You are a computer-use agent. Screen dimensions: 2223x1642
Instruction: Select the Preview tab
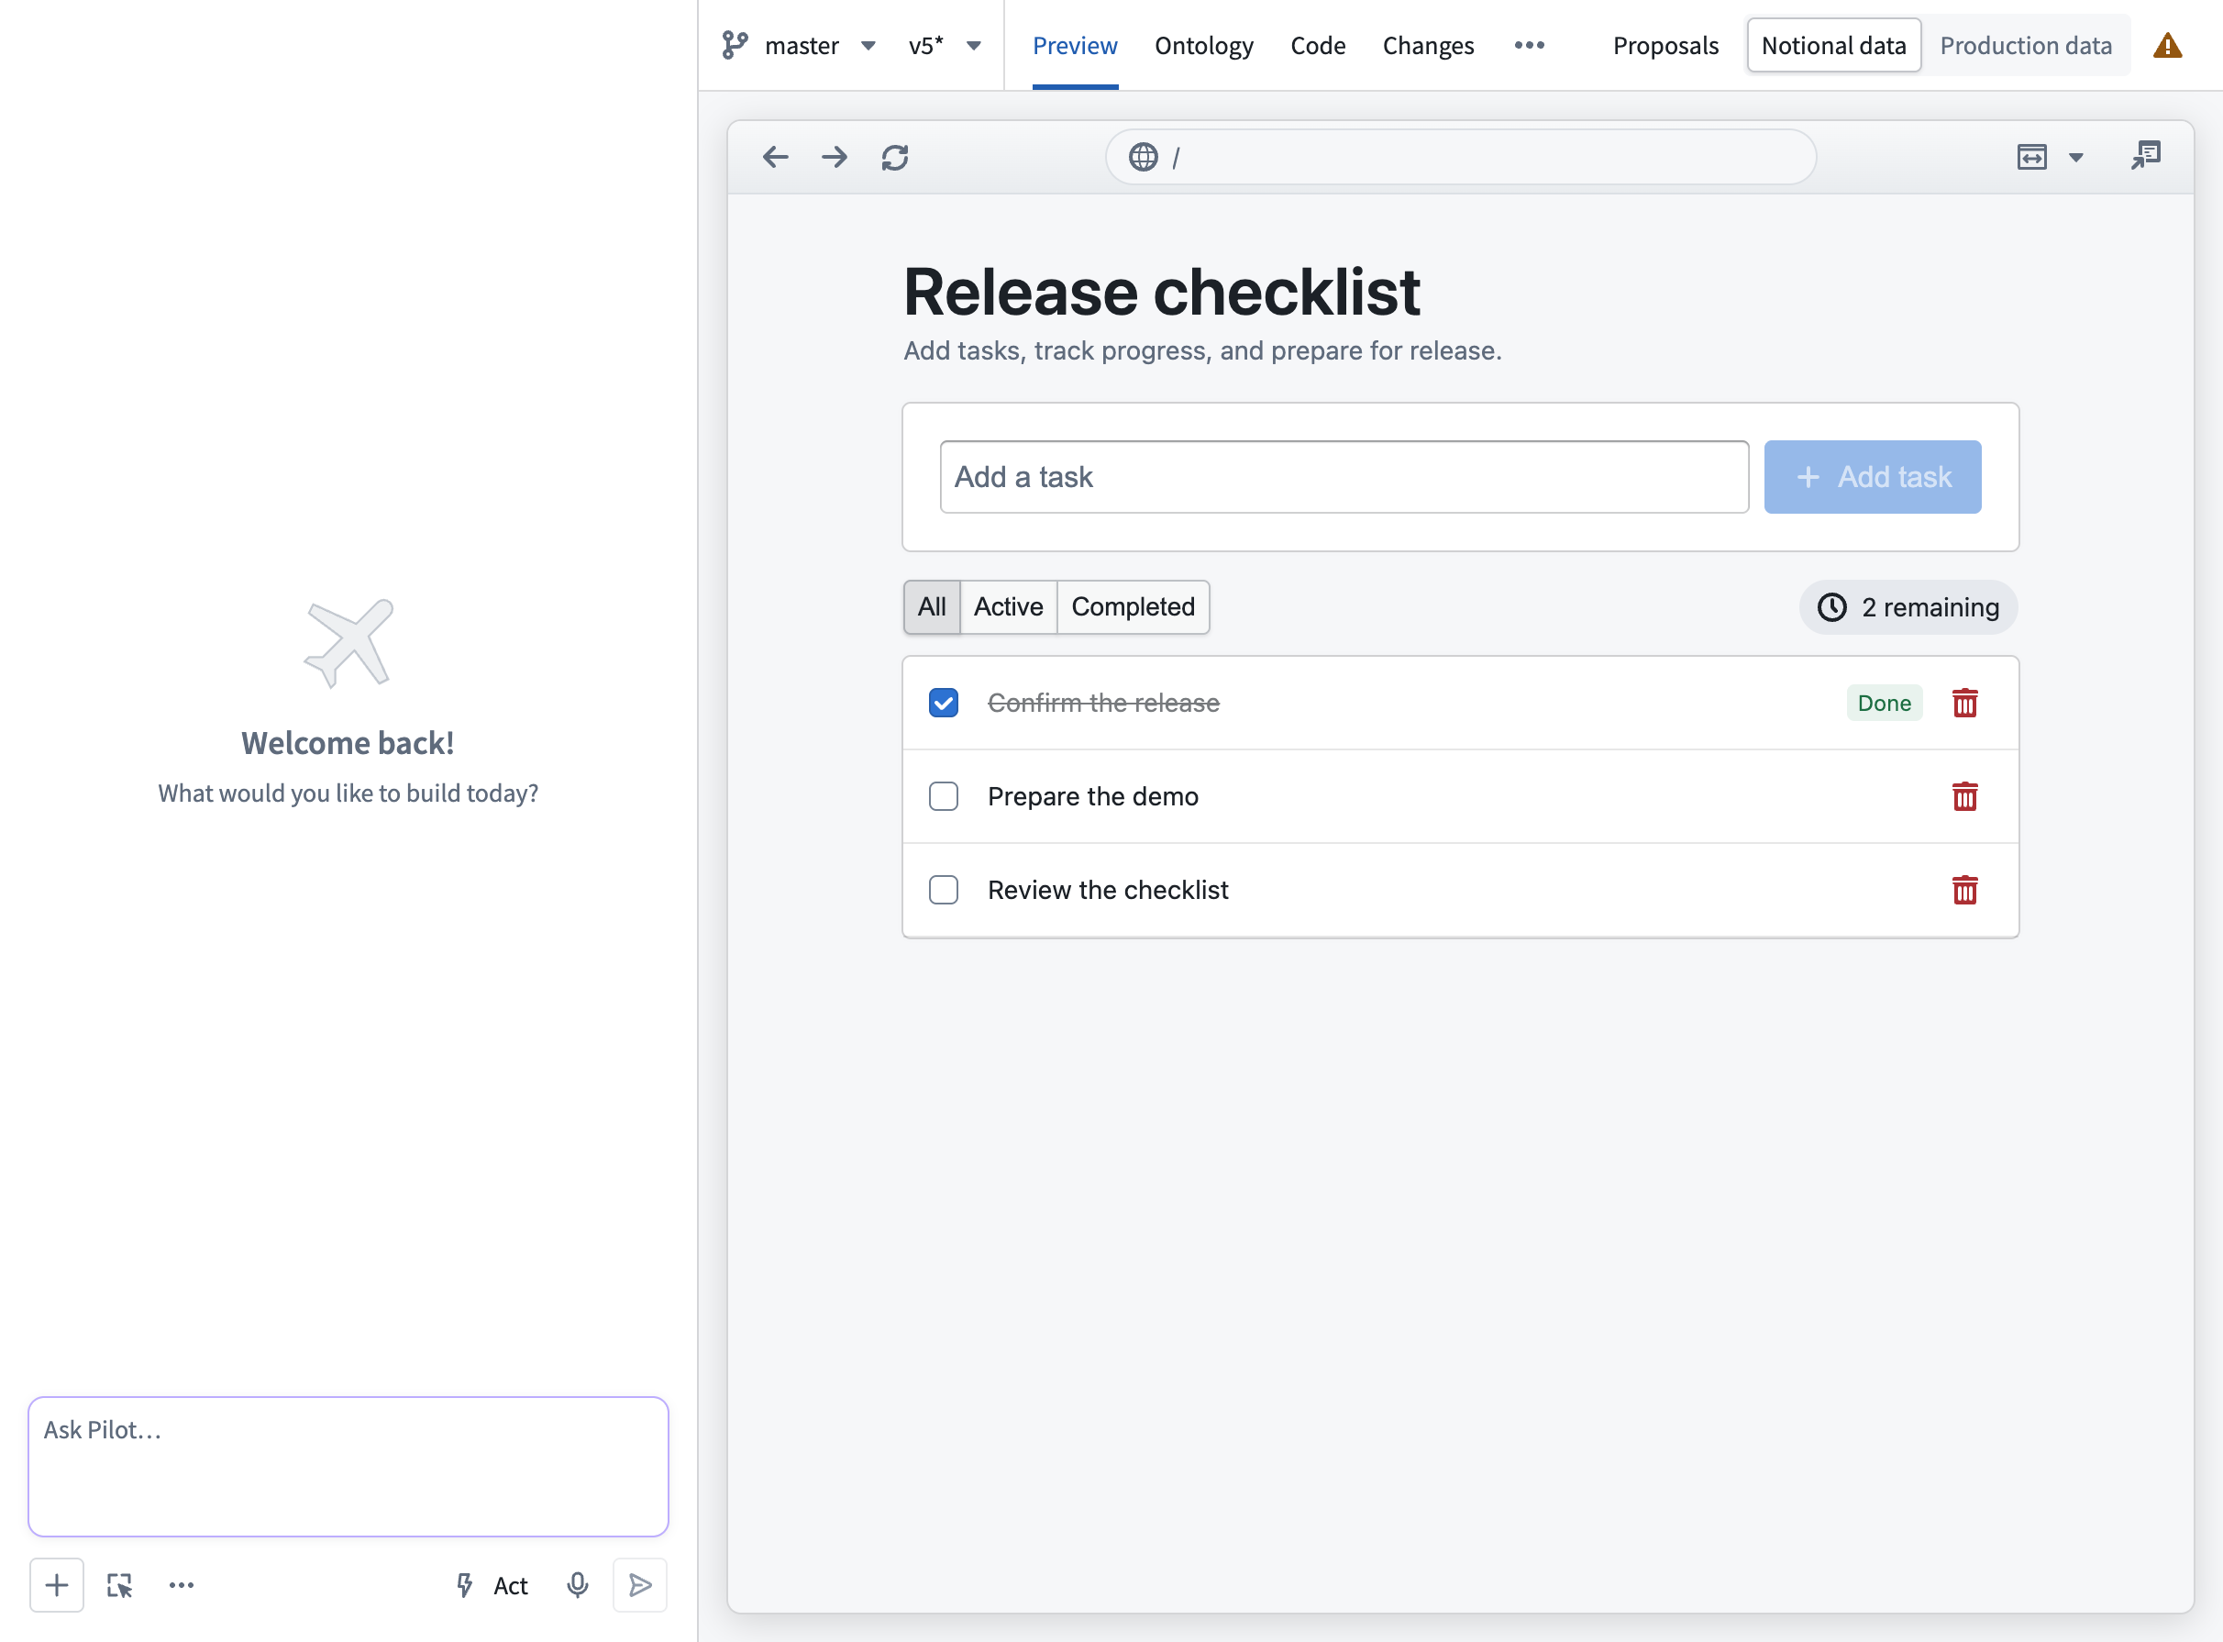pos(1074,46)
